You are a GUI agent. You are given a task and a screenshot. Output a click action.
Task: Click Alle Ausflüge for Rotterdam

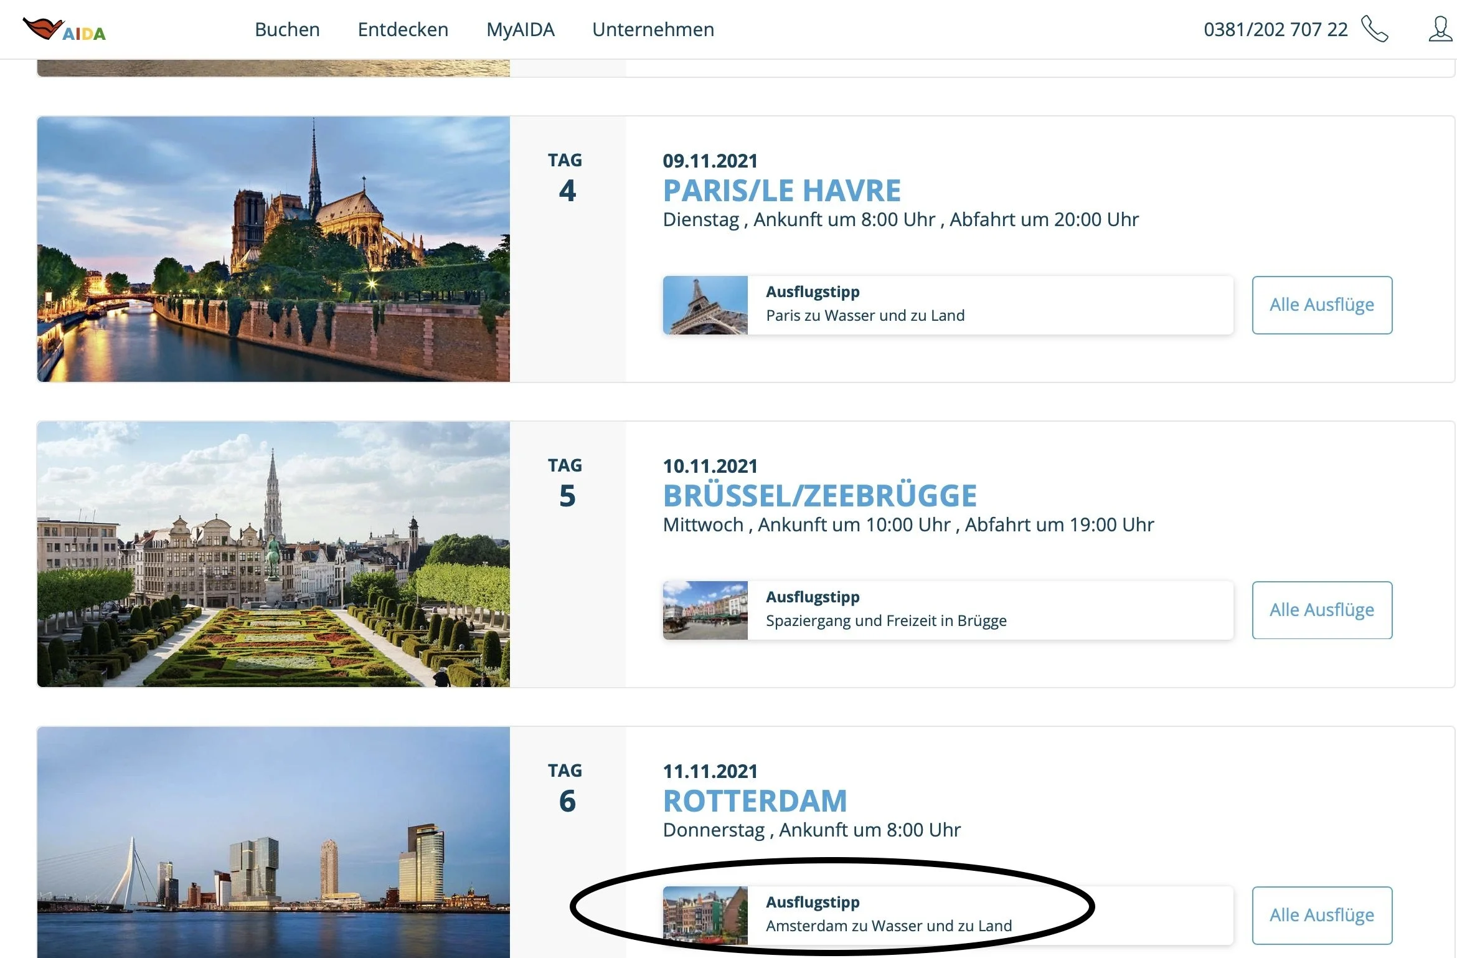(x=1321, y=916)
